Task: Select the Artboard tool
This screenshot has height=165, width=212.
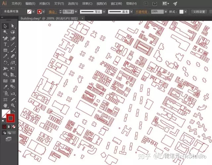Action: 5,100
